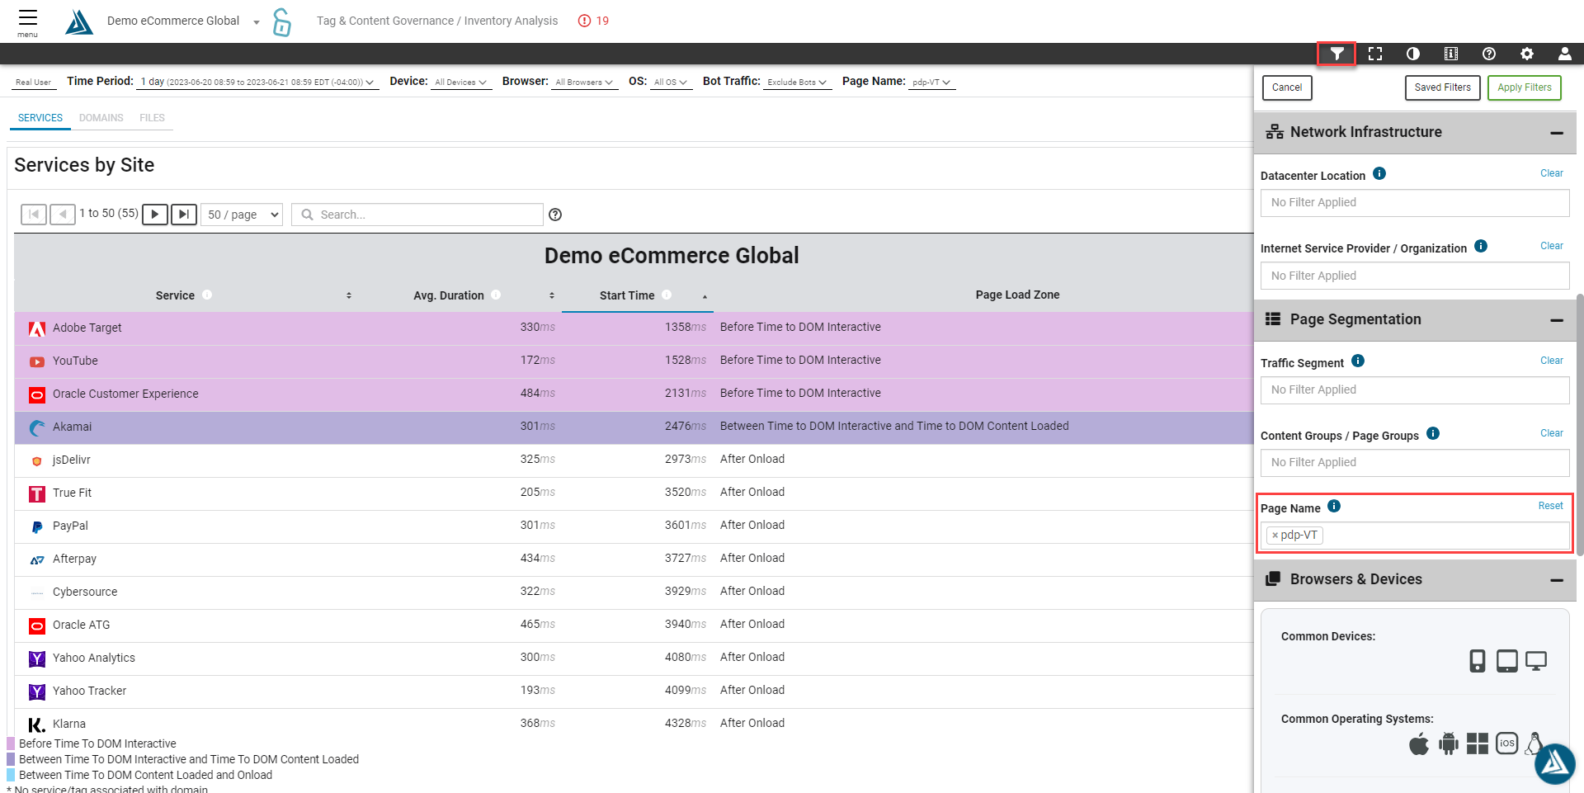Sort by the Service column
The image size is (1584, 793).
coord(349,295)
